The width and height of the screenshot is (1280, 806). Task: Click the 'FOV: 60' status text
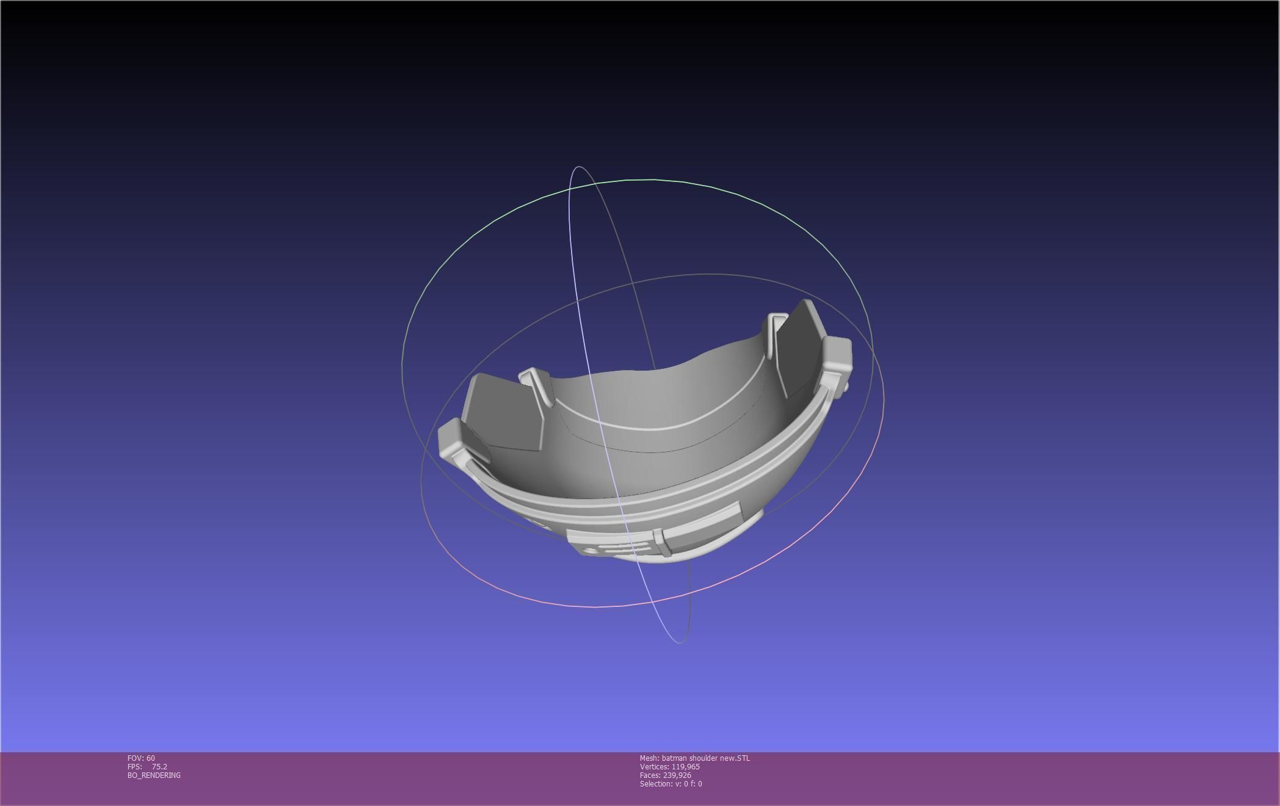point(141,758)
